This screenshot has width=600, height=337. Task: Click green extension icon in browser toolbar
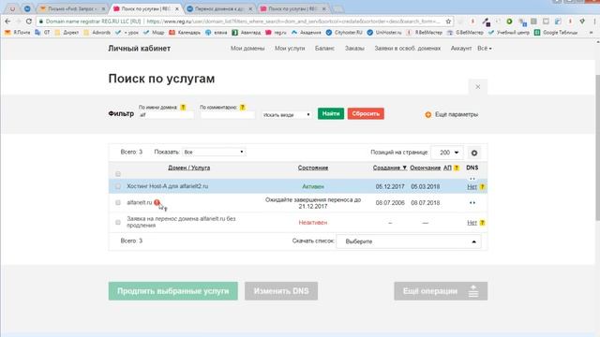point(509,22)
